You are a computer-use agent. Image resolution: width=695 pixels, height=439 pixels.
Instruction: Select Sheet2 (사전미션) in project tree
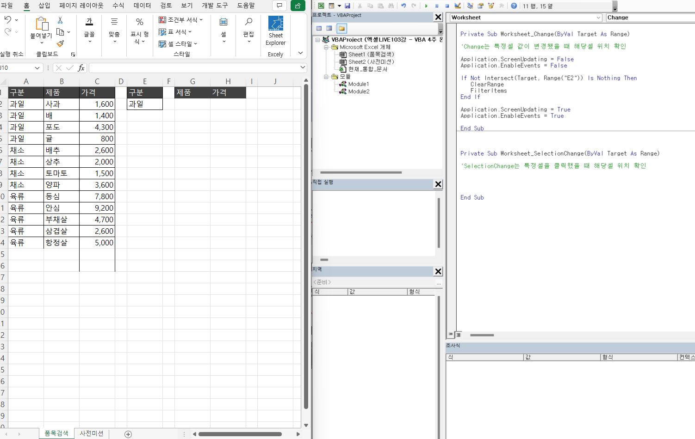click(371, 62)
